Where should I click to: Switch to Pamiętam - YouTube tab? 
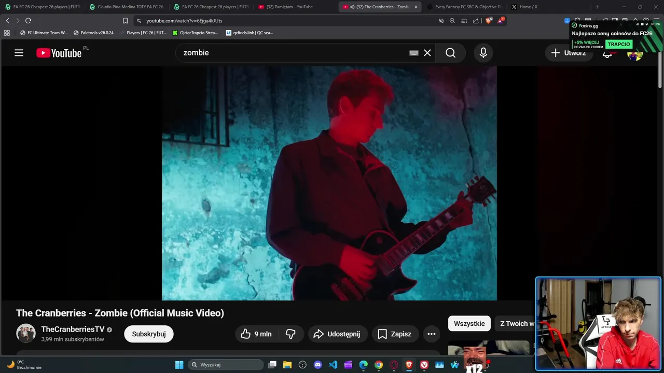[x=295, y=7]
